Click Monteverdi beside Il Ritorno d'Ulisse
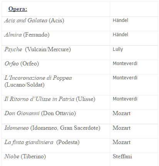Screen dimensions: 159x166 pyautogui.click(x=125, y=99)
